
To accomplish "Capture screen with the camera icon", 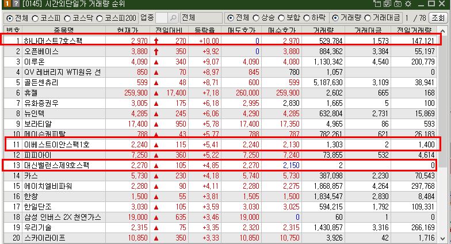I will [398, 3].
